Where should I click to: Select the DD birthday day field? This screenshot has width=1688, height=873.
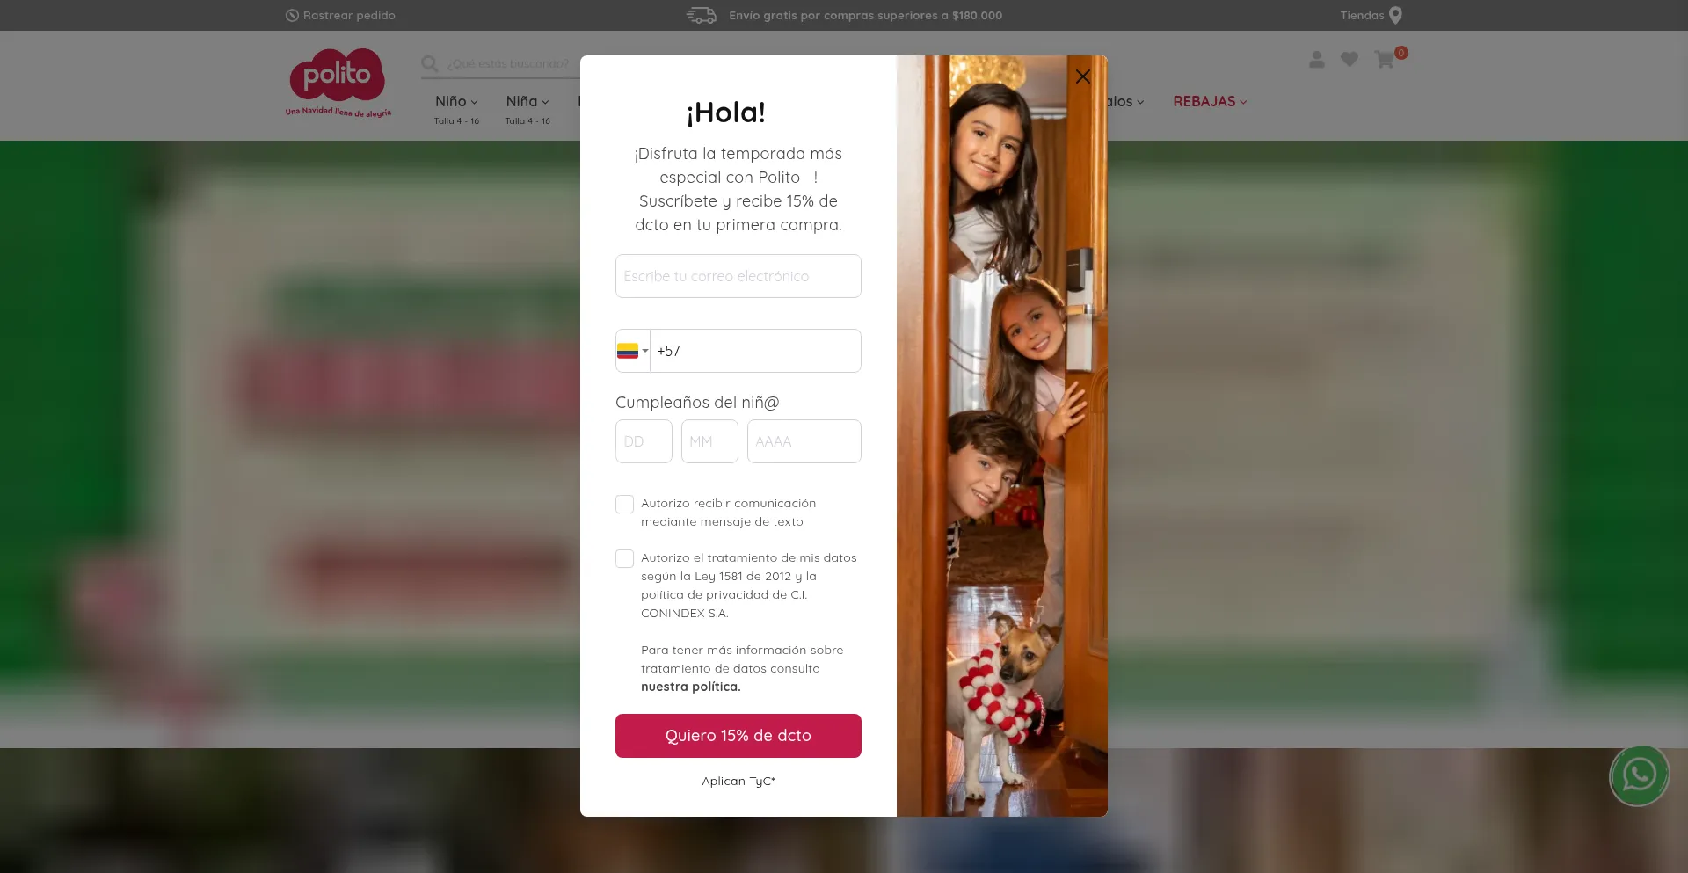[x=644, y=441]
